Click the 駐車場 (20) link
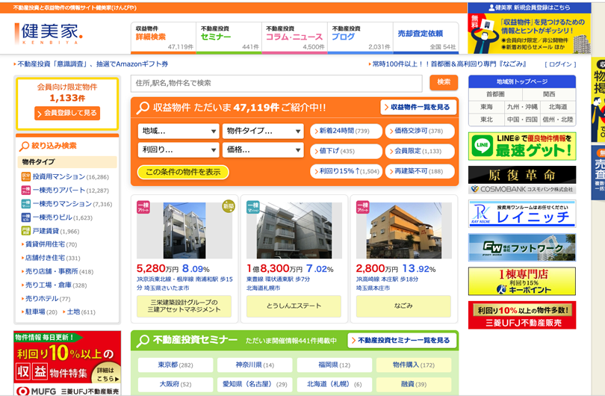 41,312
